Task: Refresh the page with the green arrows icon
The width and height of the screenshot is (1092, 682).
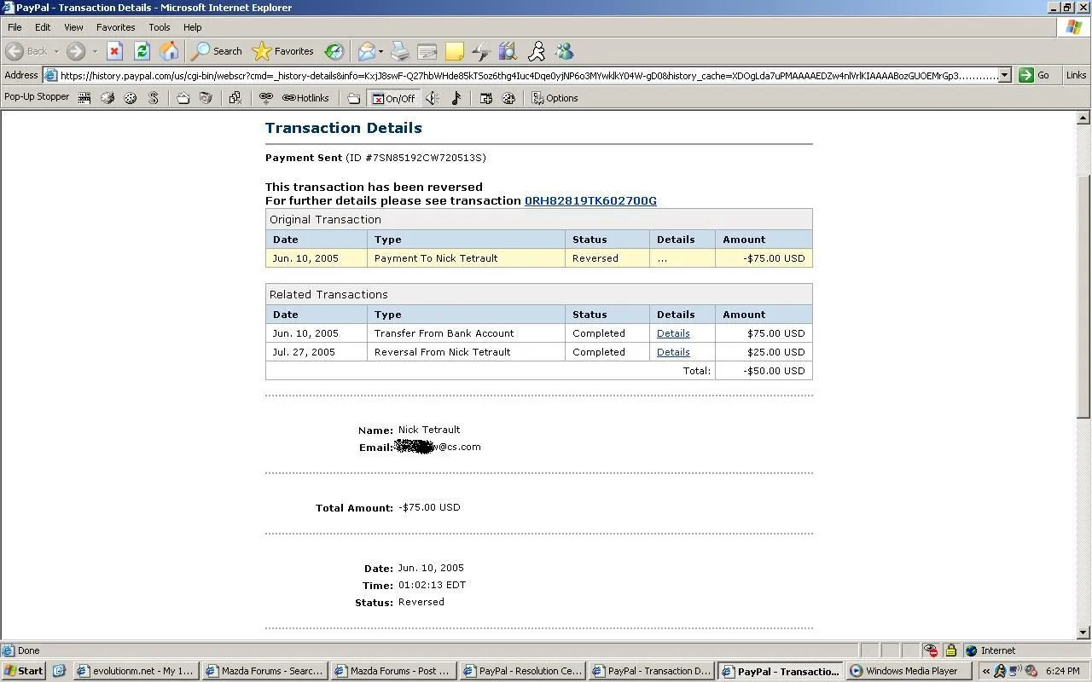Action: 142,51
